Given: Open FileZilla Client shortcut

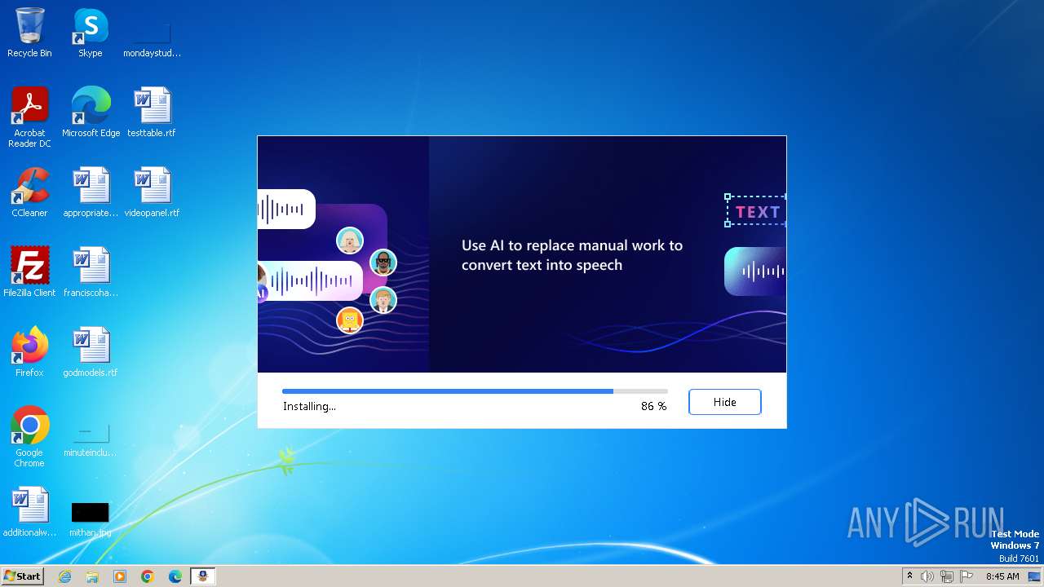Looking at the screenshot, I should 29,272.
